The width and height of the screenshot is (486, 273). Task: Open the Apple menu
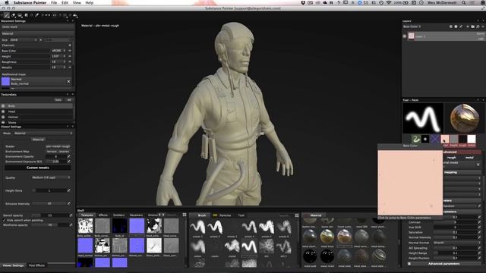[7, 3]
